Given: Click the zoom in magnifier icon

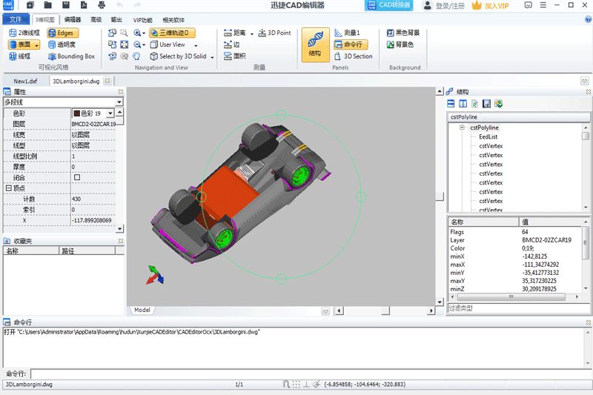Looking at the screenshot, I should [x=137, y=33].
